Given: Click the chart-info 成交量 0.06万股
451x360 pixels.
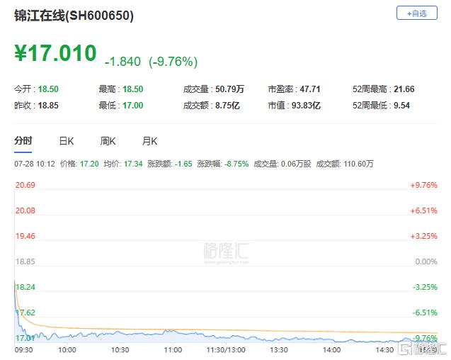Looking at the screenshot, I should point(296,164).
